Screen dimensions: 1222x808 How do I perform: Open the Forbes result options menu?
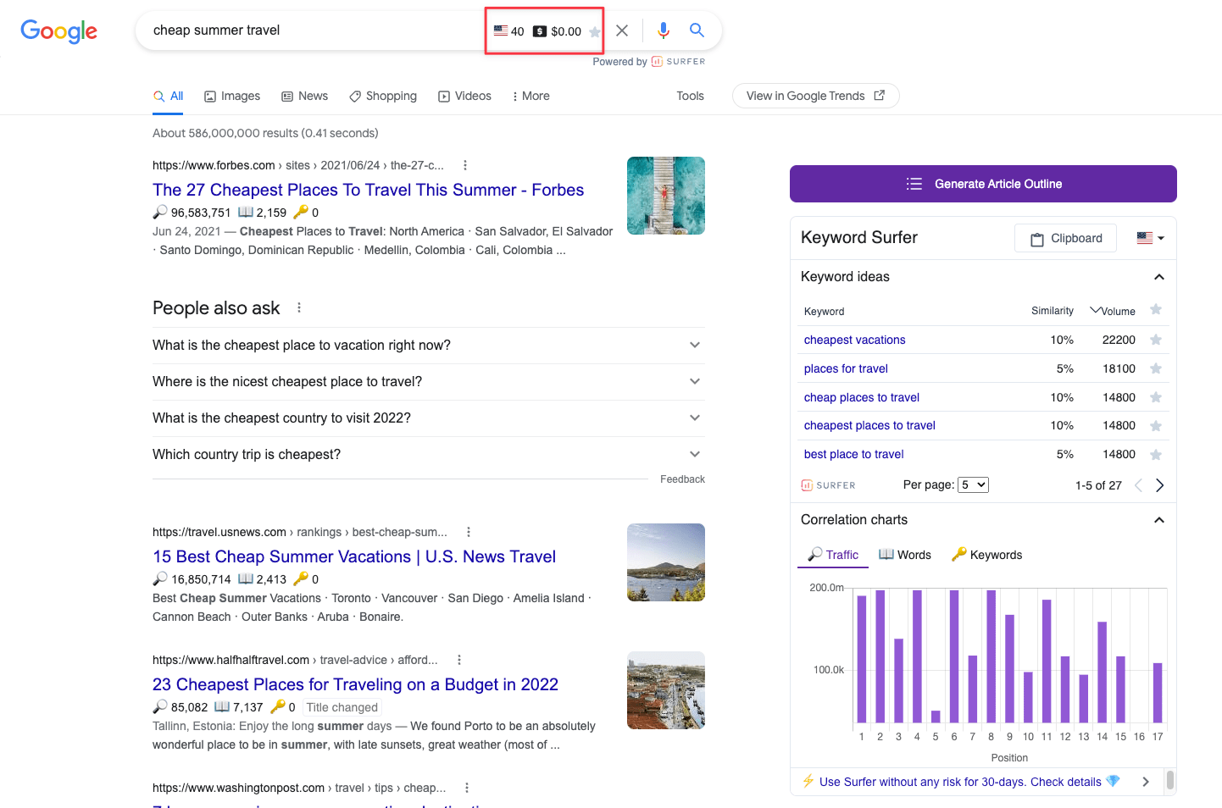pos(464,165)
